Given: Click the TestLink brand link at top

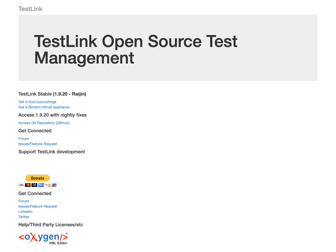Looking at the screenshot, I should pyautogui.click(x=30, y=9).
